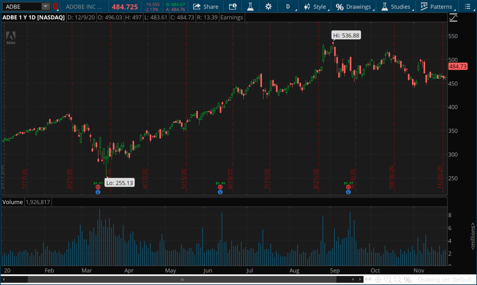This screenshot has height=285, width=477.
Task: Click the September blue lightbulb event icon
Action: coord(348,192)
